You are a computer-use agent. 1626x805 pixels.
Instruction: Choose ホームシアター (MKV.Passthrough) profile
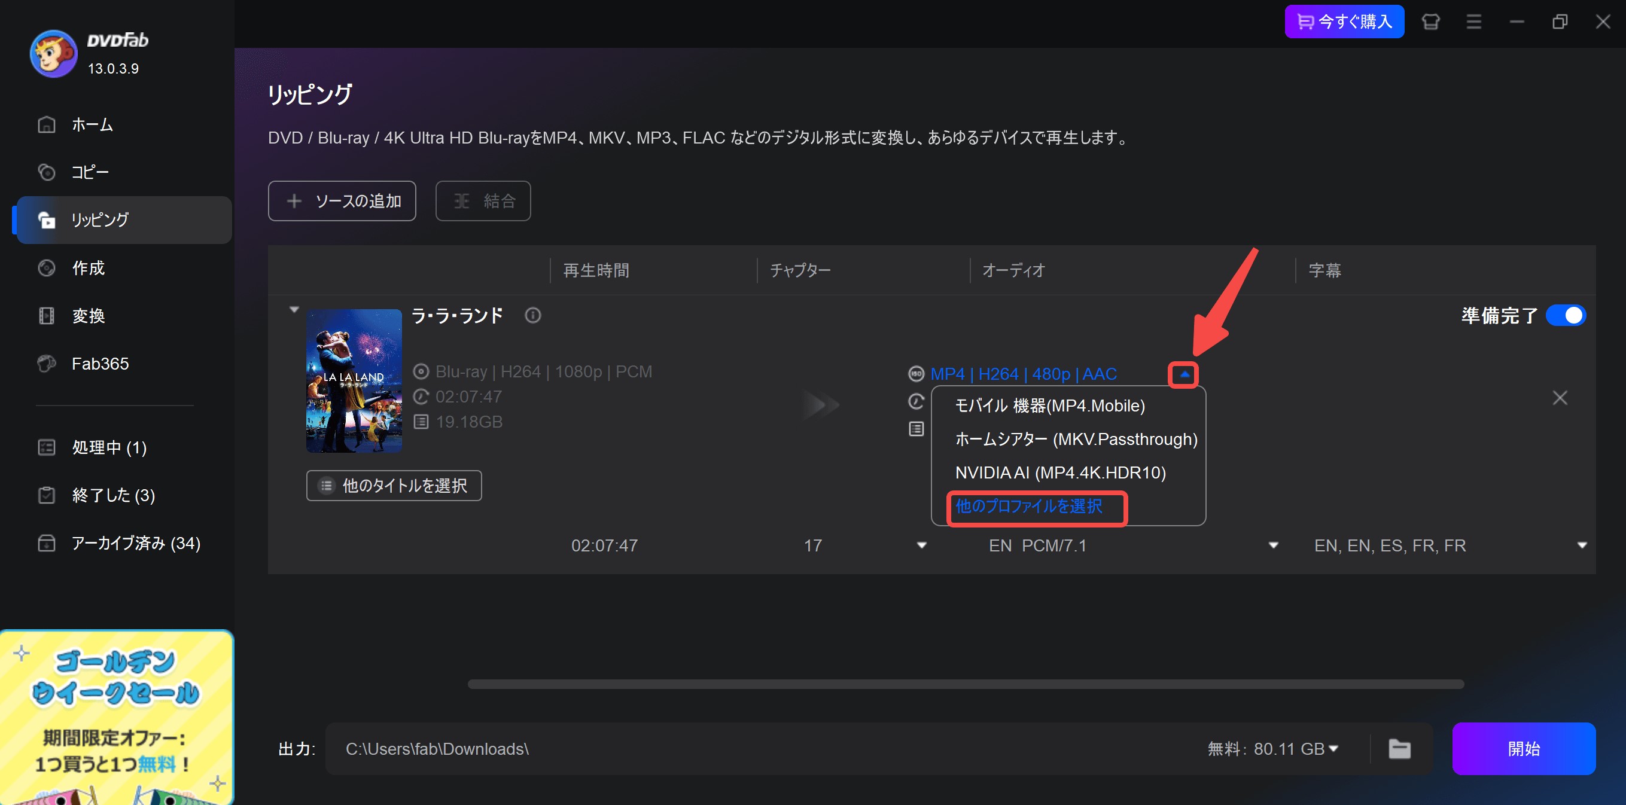coord(1076,440)
